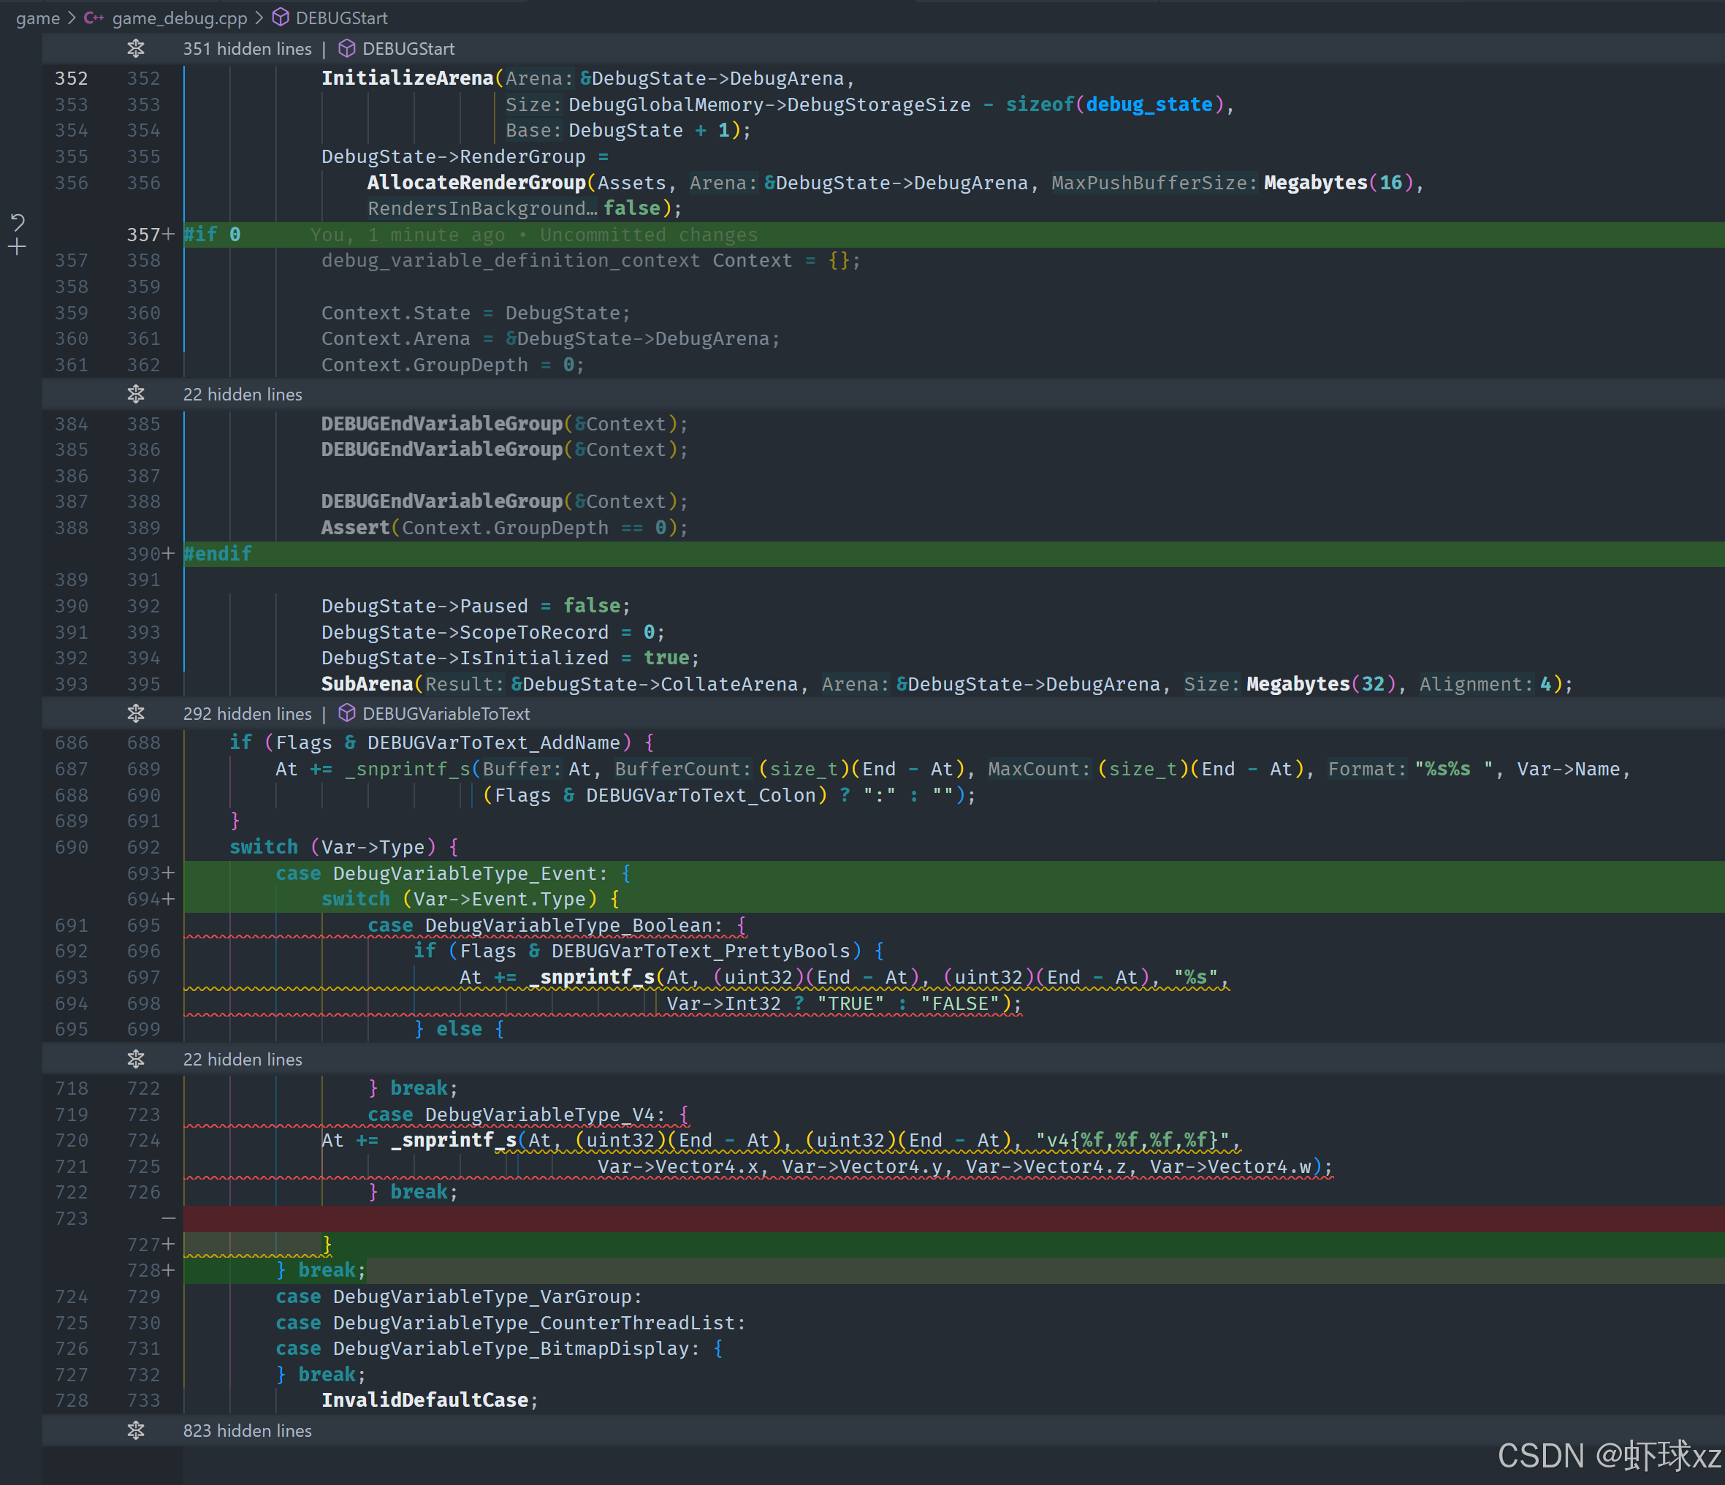Screen dimensions: 1725x1485
Task: Click the added line marker at 357+
Action: [168, 235]
